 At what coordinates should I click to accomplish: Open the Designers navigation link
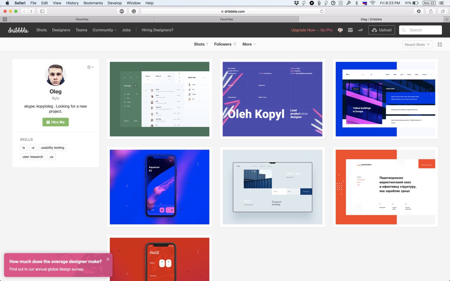pyautogui.click(x=61, y=30)
